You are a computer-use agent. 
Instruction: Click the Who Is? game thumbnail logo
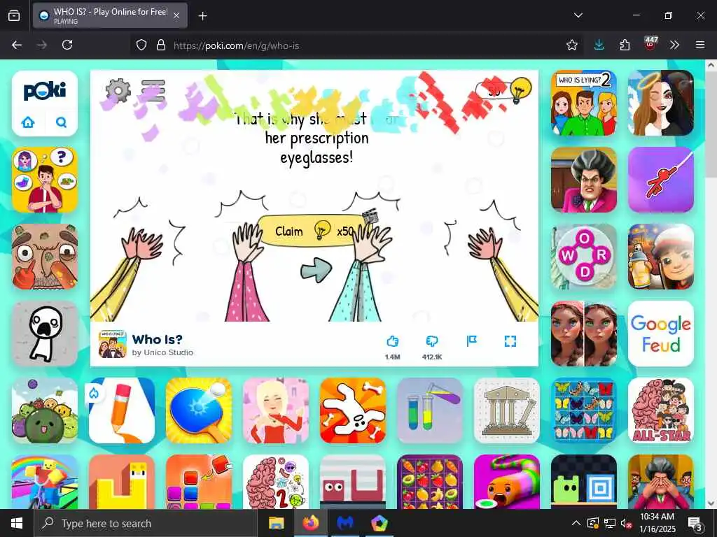[113, 344]
